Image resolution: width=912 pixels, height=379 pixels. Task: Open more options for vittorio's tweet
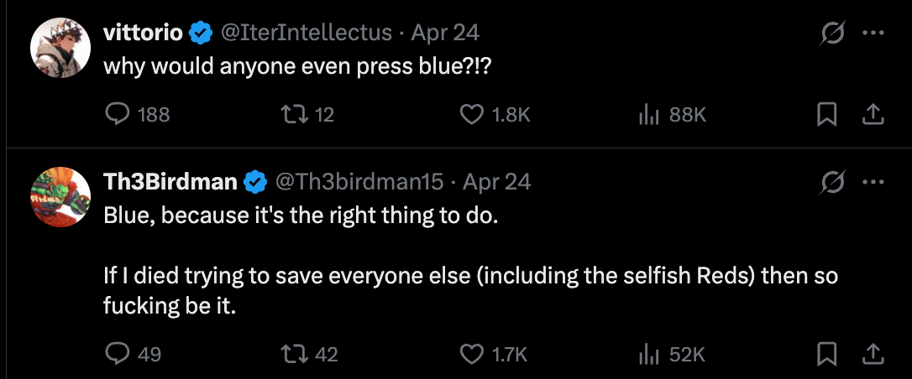tap(873, 34)
